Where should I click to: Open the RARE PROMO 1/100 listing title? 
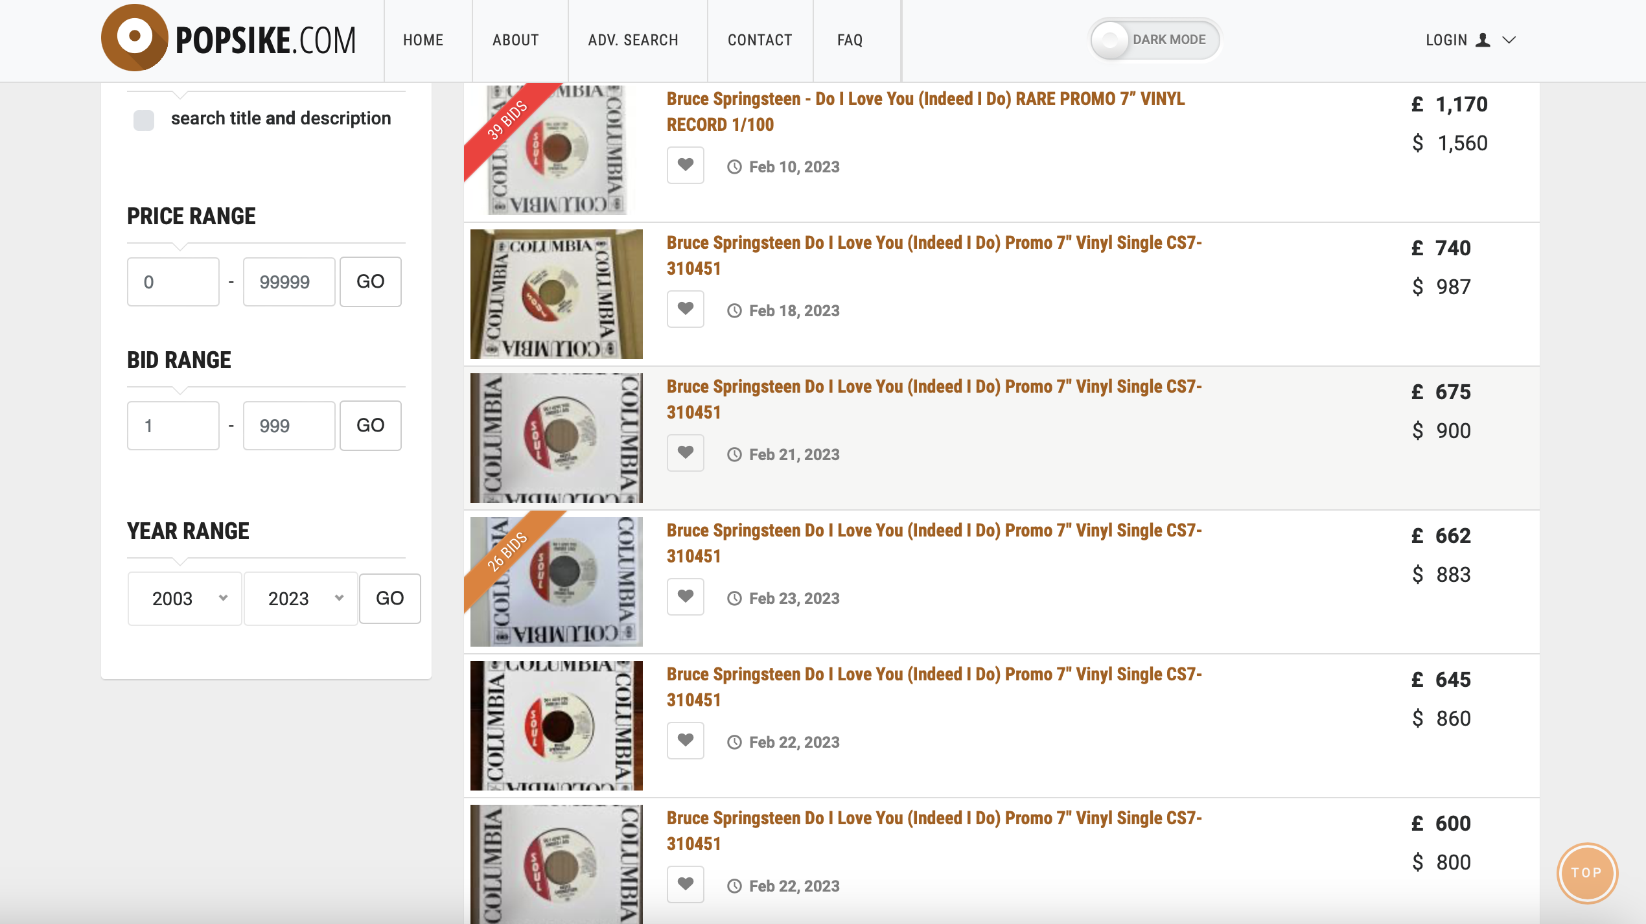[925, 111]
